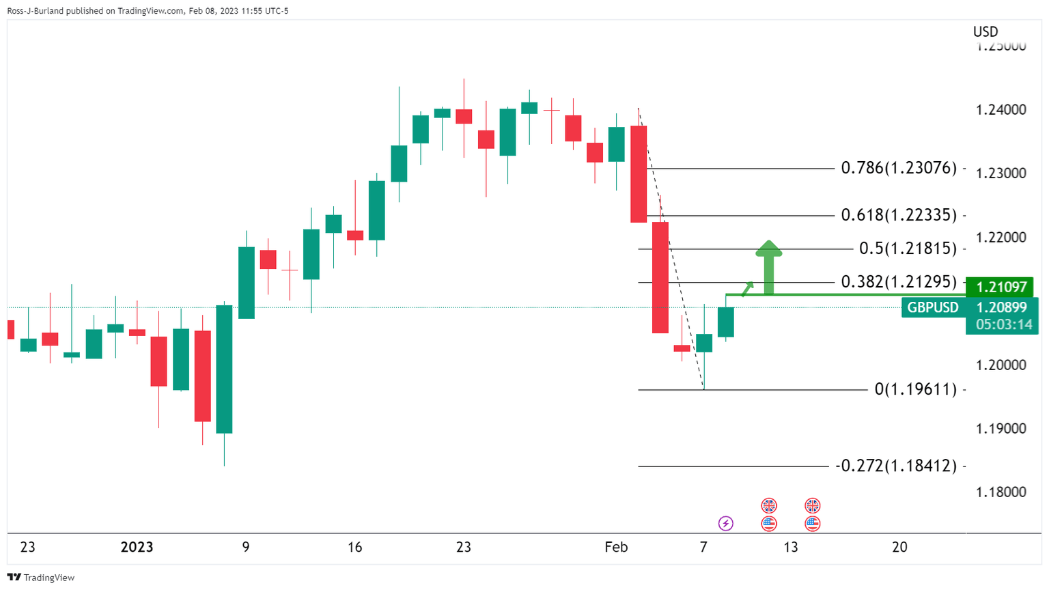The width and height of the screenshot is (1049, 590).
Task: Select the 0.618(1.22335) Fibonacci level label
Action: pyautogui.click(x=898, y=215)
